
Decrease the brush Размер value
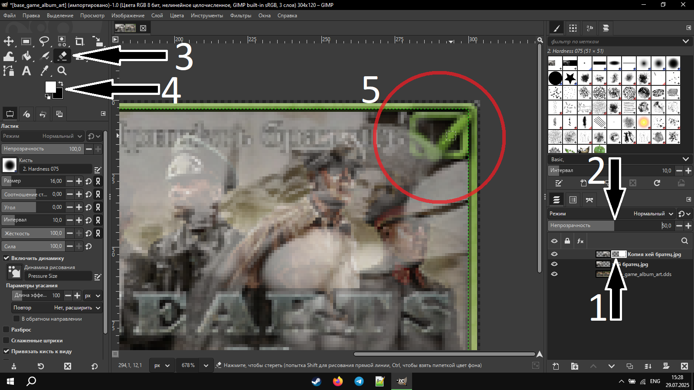pos(69,181)
